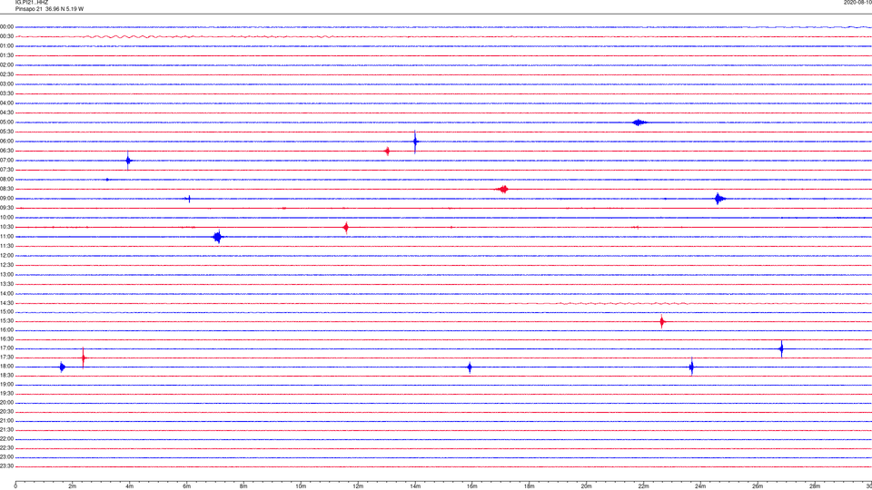
Task: Click the red spike on 10:30 trace near 12m
Action: tap(346, 227)
